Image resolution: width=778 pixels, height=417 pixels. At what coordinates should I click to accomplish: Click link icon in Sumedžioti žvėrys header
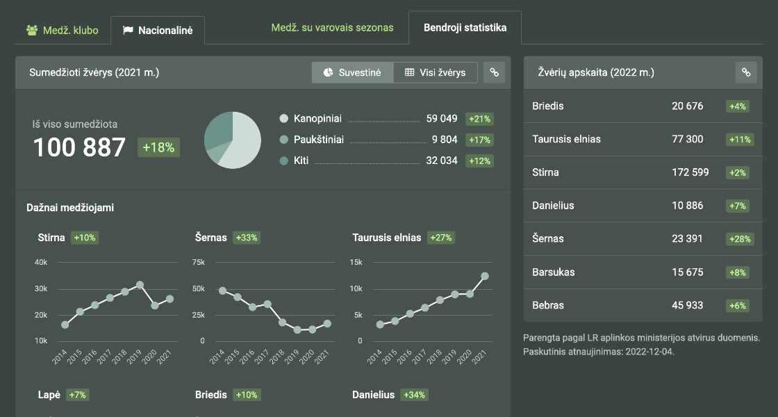point(494,72)
